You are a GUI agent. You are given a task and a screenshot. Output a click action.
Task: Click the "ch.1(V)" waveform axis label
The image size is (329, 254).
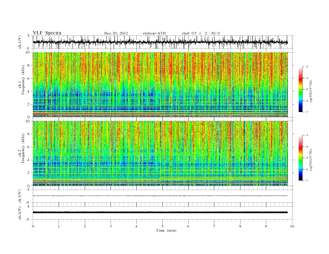20,42
